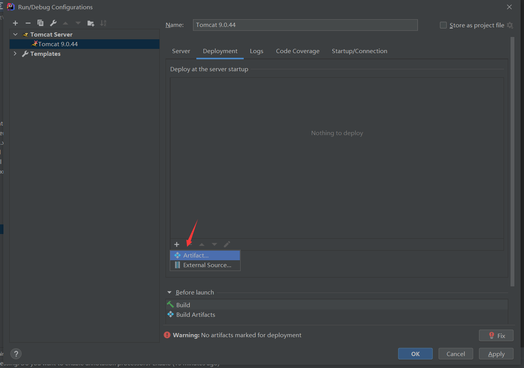Copy the selected configuration
This screenshot has height=368, width=524.
point(40,23)
